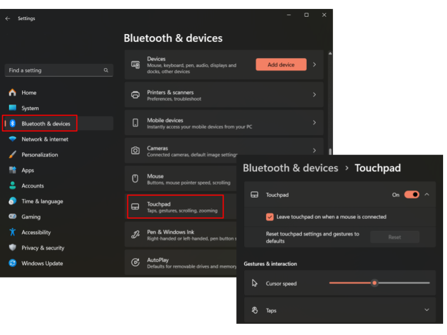Click the Network wifi icon
The width and height of the screenshot is (447, 335).
point(12,139)
